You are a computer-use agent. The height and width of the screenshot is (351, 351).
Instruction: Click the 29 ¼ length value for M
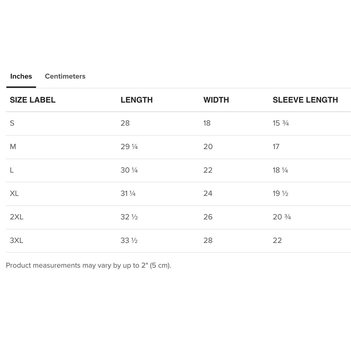tap(129, 147)
